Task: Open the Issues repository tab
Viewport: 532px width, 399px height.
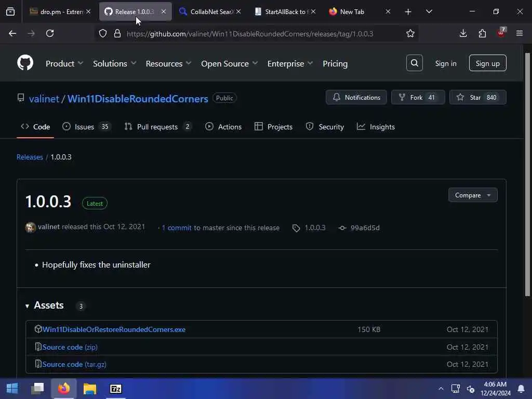Action: (87, 127)
